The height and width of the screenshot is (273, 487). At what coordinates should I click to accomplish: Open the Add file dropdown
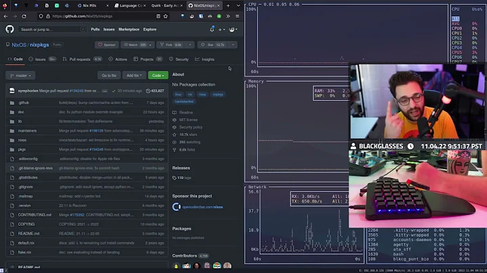[134, 76]
